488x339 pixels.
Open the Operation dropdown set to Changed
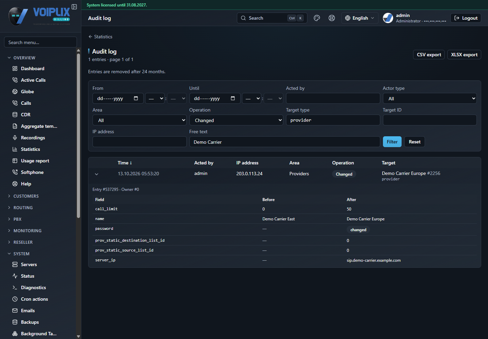coord(236,120)
